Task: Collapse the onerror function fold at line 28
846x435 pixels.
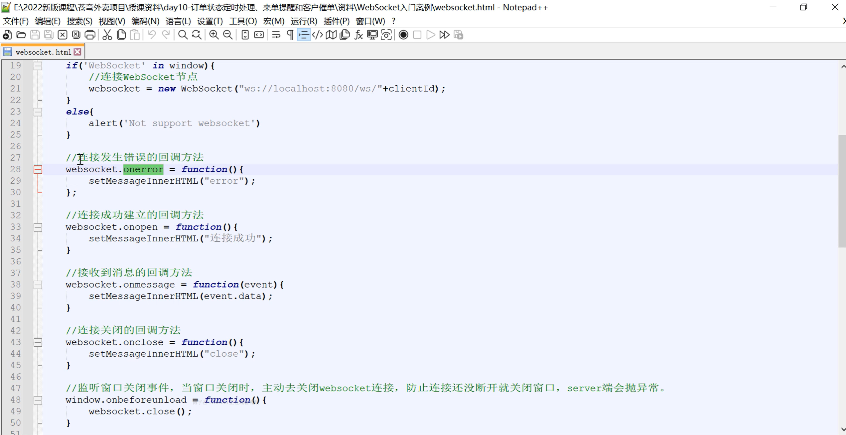Action: (x=38, y=170)
